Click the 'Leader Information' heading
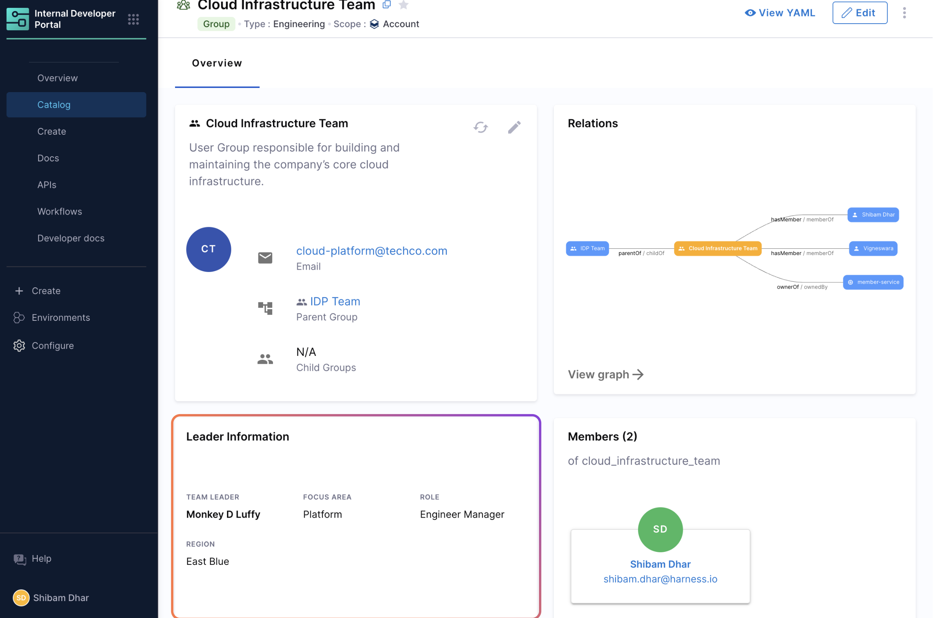Screen dimensions: 933x618 pyautogui.click(x=238, y=437)
